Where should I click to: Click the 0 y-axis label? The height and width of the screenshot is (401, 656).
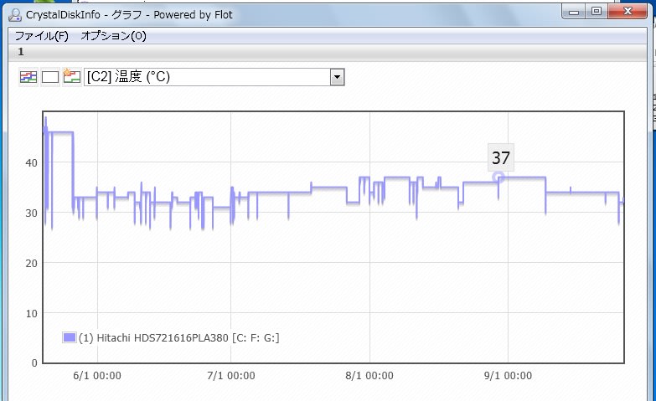pyautogui.click(x=34, y=363)
